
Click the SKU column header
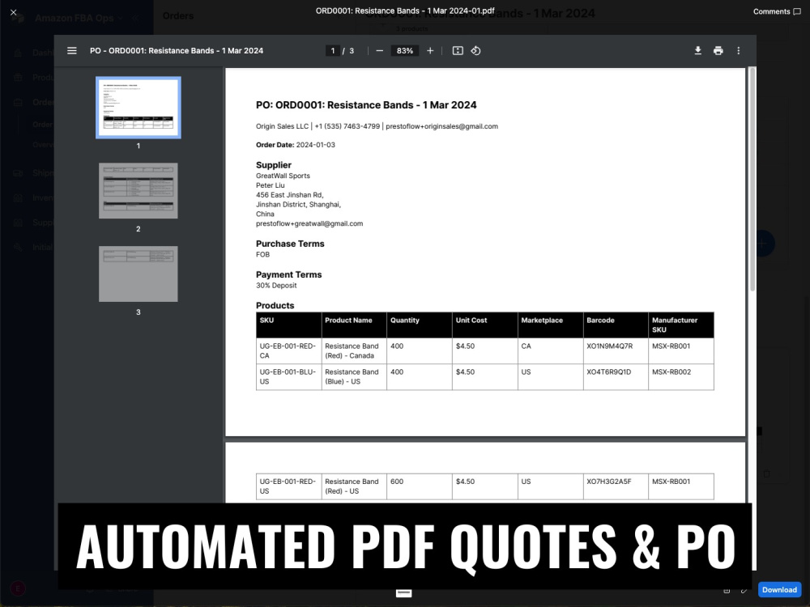click(289, 325)
